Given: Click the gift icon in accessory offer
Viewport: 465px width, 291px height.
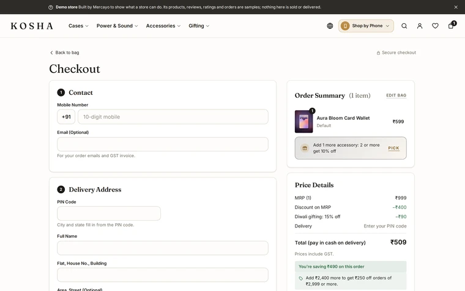Looking at the screenshot, I should (x=305, y=148).
